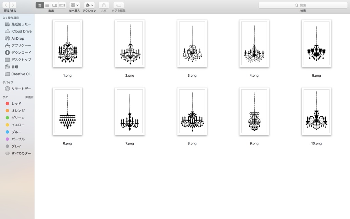The height and width of the screenshot is (219, 350).
Task: Open ダウンロード folder in sidebar
Action: [18, 52]
